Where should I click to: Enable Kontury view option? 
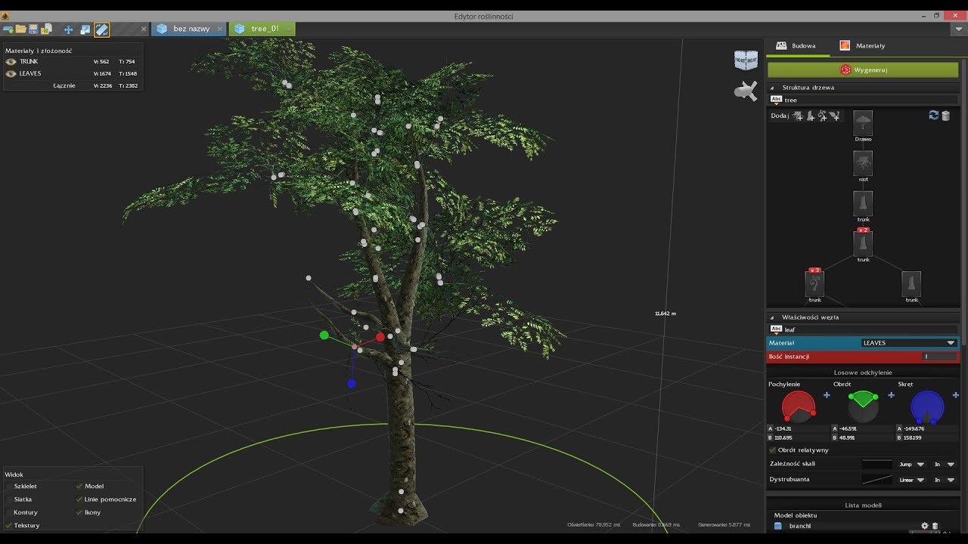(9, 512)
